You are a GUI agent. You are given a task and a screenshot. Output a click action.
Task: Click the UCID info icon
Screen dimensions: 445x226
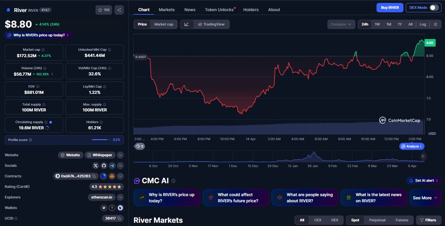click(x=16, y=219)
